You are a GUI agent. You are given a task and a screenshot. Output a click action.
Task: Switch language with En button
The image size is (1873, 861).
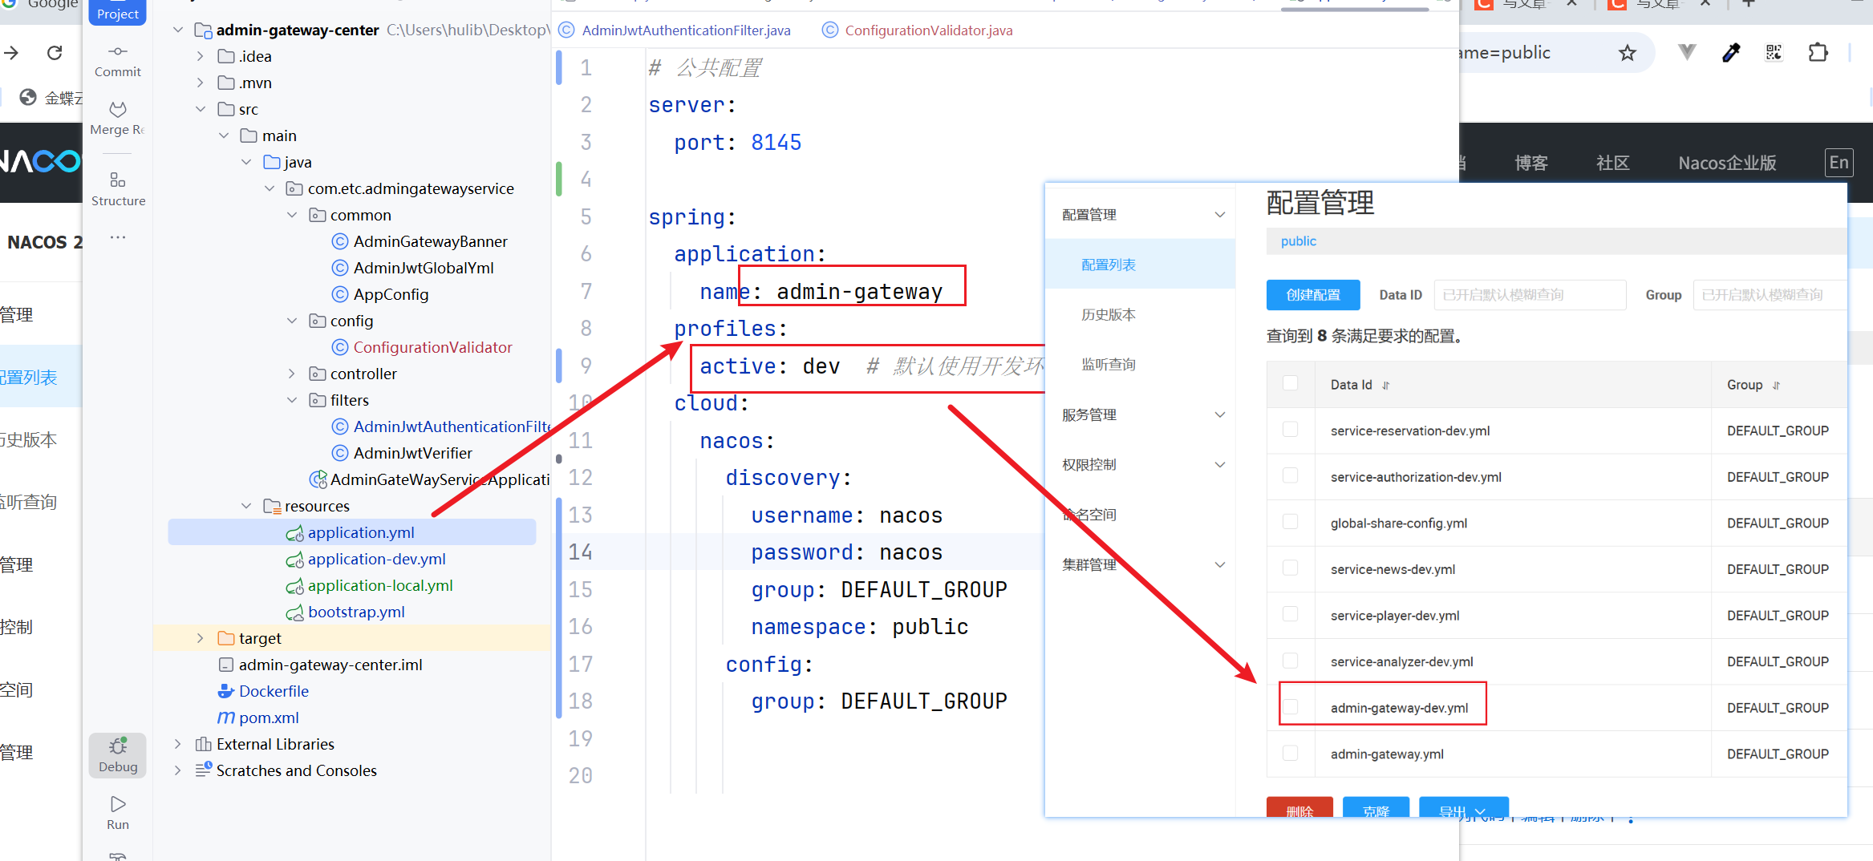point(1839,163)
